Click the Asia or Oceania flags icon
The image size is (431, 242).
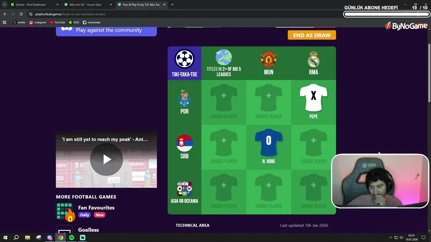(185, 189)
